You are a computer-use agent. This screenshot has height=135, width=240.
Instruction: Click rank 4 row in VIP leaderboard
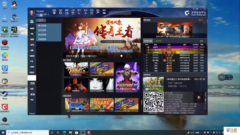click(175, 55)
